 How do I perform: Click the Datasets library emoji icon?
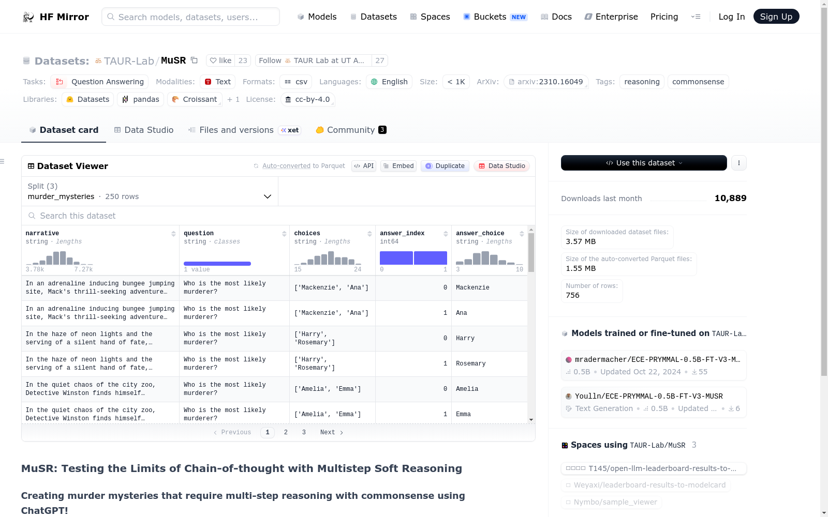click(x=70, y=99)
